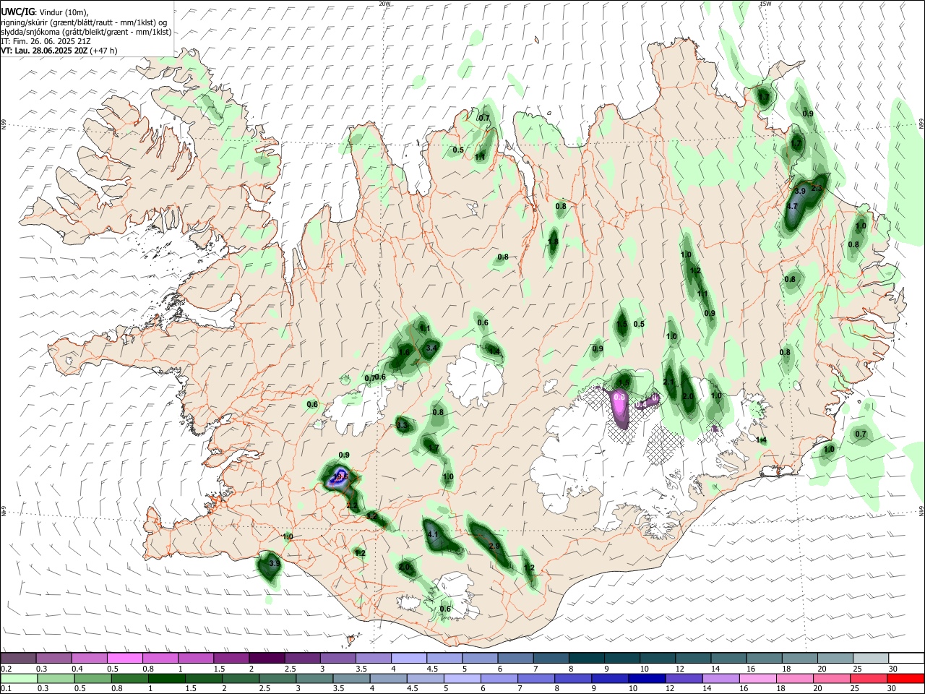The image size is (925, 694).
Task: Click the '20W' longitude label
Action: [x=385, y=4]
